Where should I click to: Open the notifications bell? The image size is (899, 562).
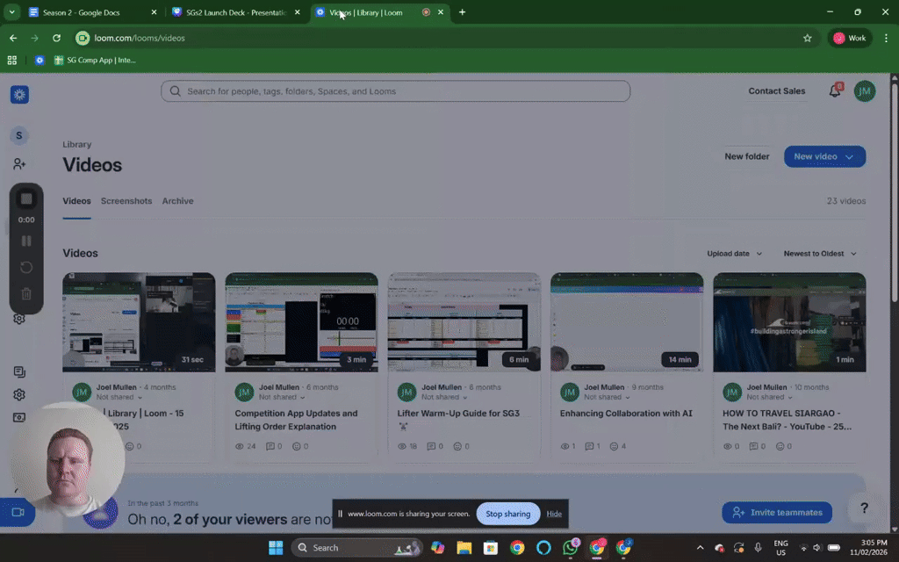835,90
